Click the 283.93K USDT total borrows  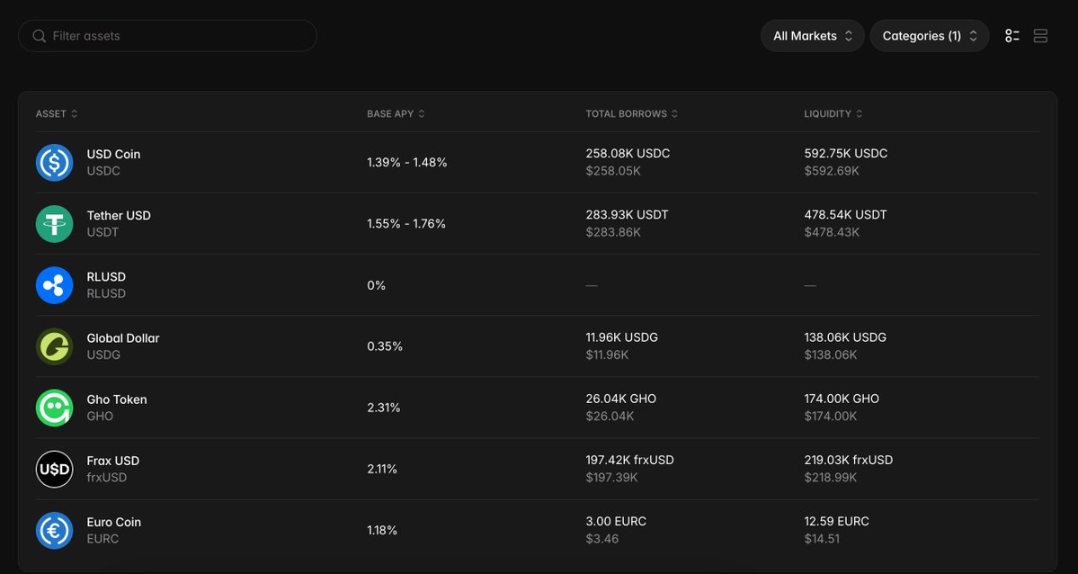tap(627, 215)
